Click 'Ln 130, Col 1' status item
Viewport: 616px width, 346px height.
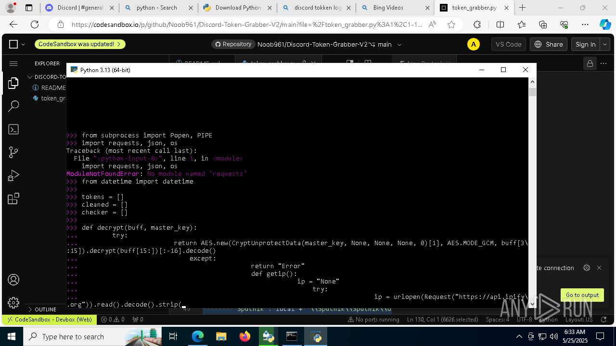point(443,319)
